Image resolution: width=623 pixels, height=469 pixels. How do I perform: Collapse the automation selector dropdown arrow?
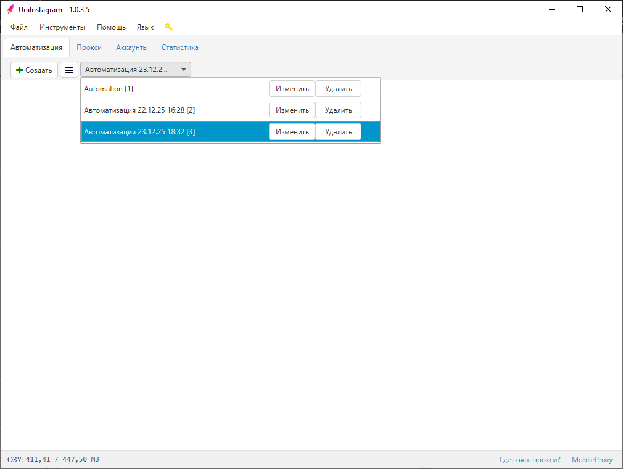[x=183, y=70]
